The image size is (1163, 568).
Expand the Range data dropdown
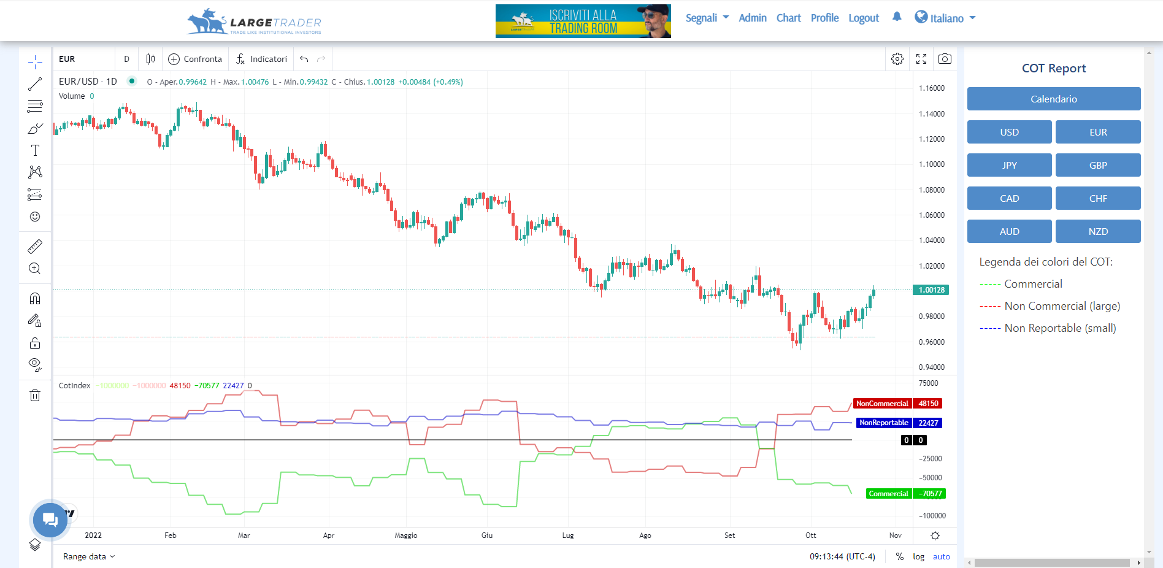[89, 556]
